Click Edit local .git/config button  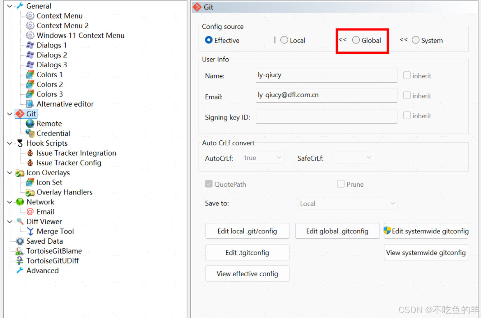(247, 231)
